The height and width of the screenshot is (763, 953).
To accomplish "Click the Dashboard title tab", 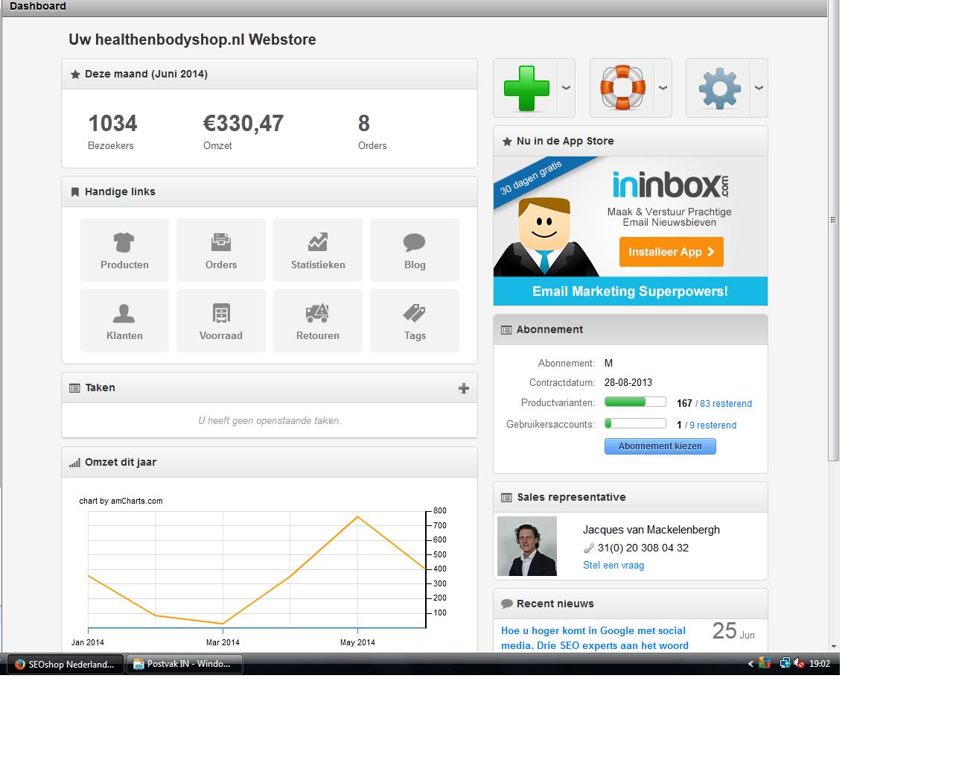I will 37,6.
